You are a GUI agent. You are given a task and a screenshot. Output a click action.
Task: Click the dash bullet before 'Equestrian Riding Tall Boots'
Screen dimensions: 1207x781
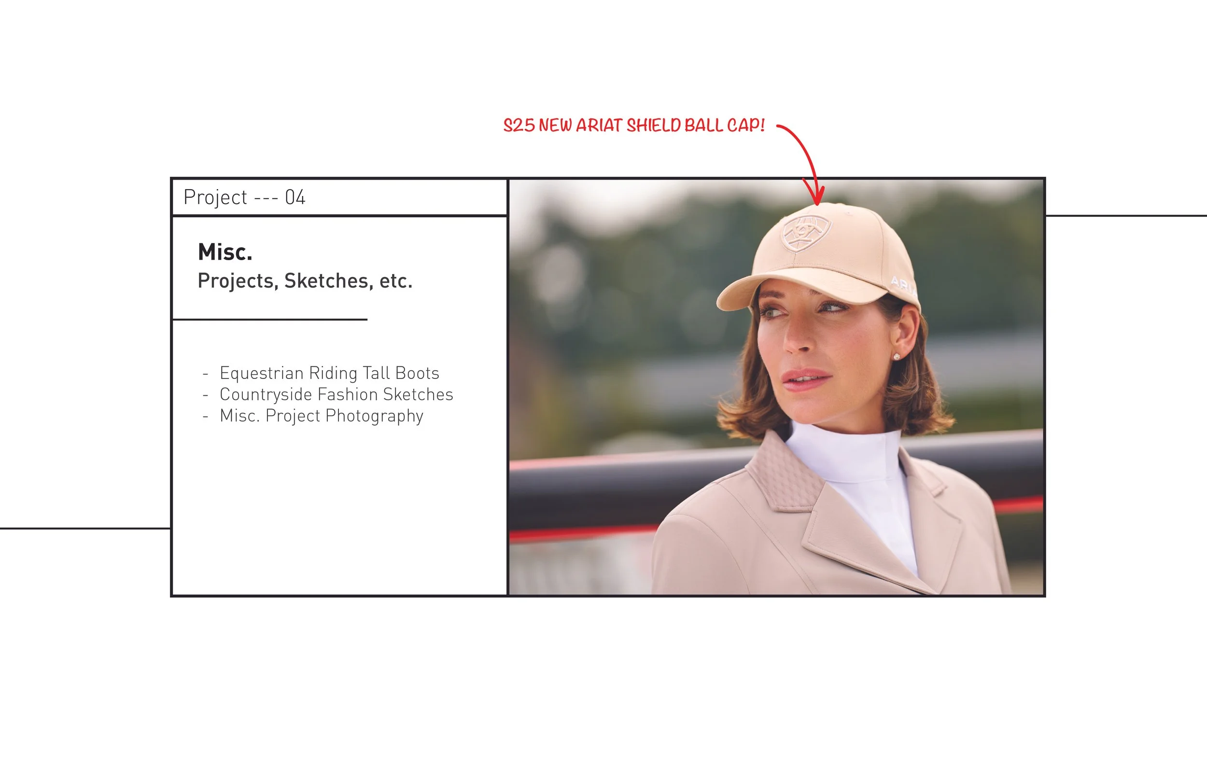coord(205,374)
